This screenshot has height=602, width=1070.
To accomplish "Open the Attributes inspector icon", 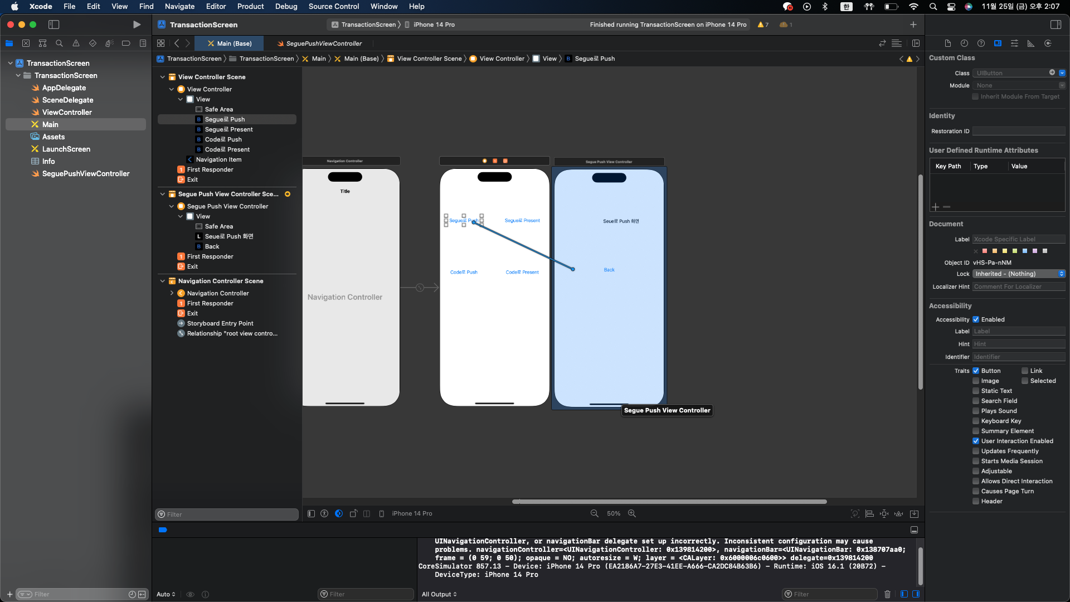I will (1014, 43).
